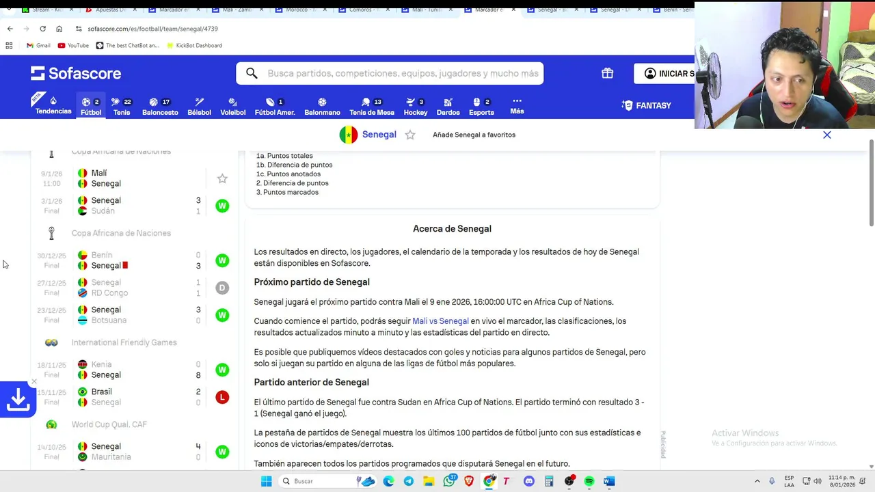Open the Senegal vs Sudán match row
Viewport: 875px width, 492px height.
click(135, 206)
